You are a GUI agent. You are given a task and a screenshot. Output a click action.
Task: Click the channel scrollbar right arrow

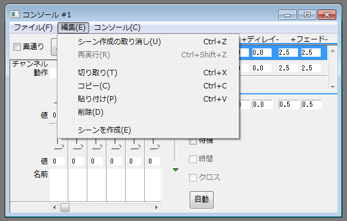[157, 207]
